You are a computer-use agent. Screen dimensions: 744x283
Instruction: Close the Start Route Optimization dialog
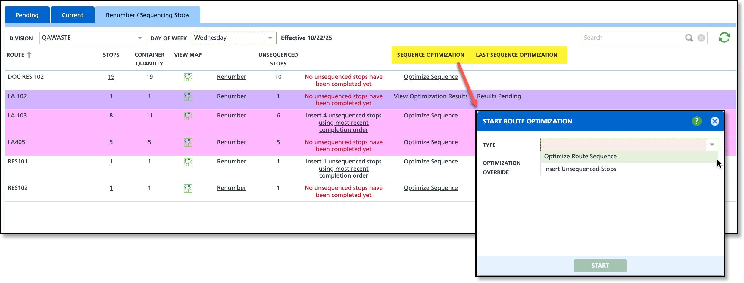715,121
